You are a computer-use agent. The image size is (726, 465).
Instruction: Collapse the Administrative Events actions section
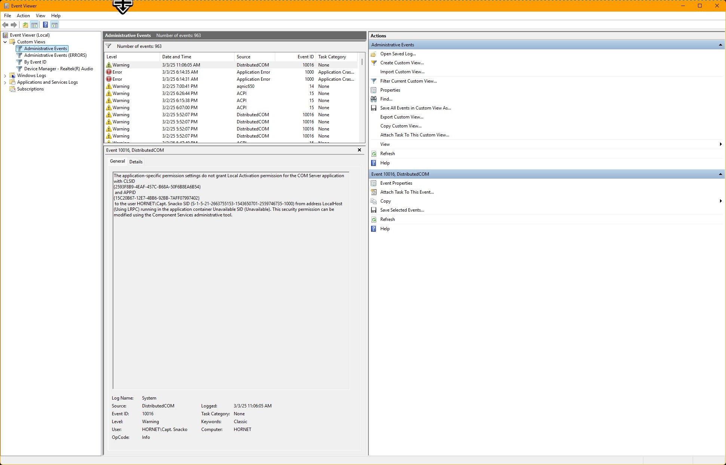[720, 45]
